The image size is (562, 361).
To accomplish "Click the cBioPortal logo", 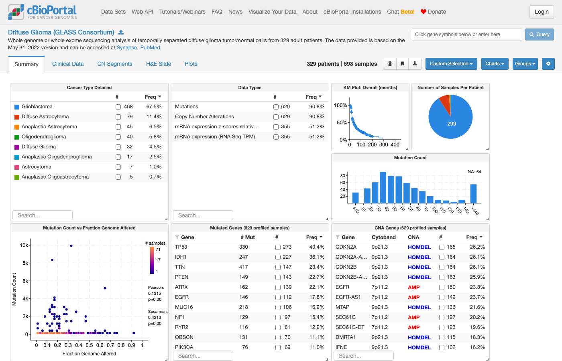I will (43, 12).
